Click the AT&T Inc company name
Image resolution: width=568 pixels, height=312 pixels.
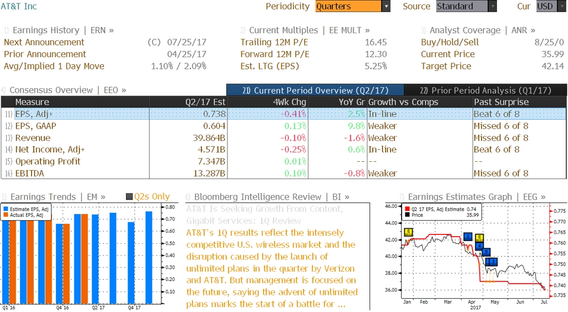point(19,6)
